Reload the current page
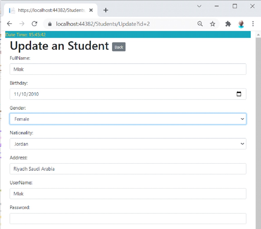This screenshot has height=229, width=261. [x=34, y=24]
